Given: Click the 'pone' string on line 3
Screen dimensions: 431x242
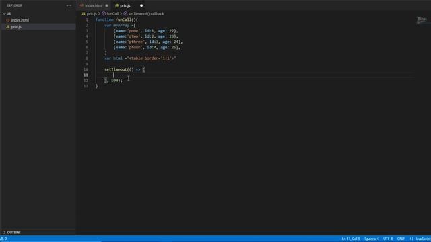Looking at the screenshot, I should 133,31.
